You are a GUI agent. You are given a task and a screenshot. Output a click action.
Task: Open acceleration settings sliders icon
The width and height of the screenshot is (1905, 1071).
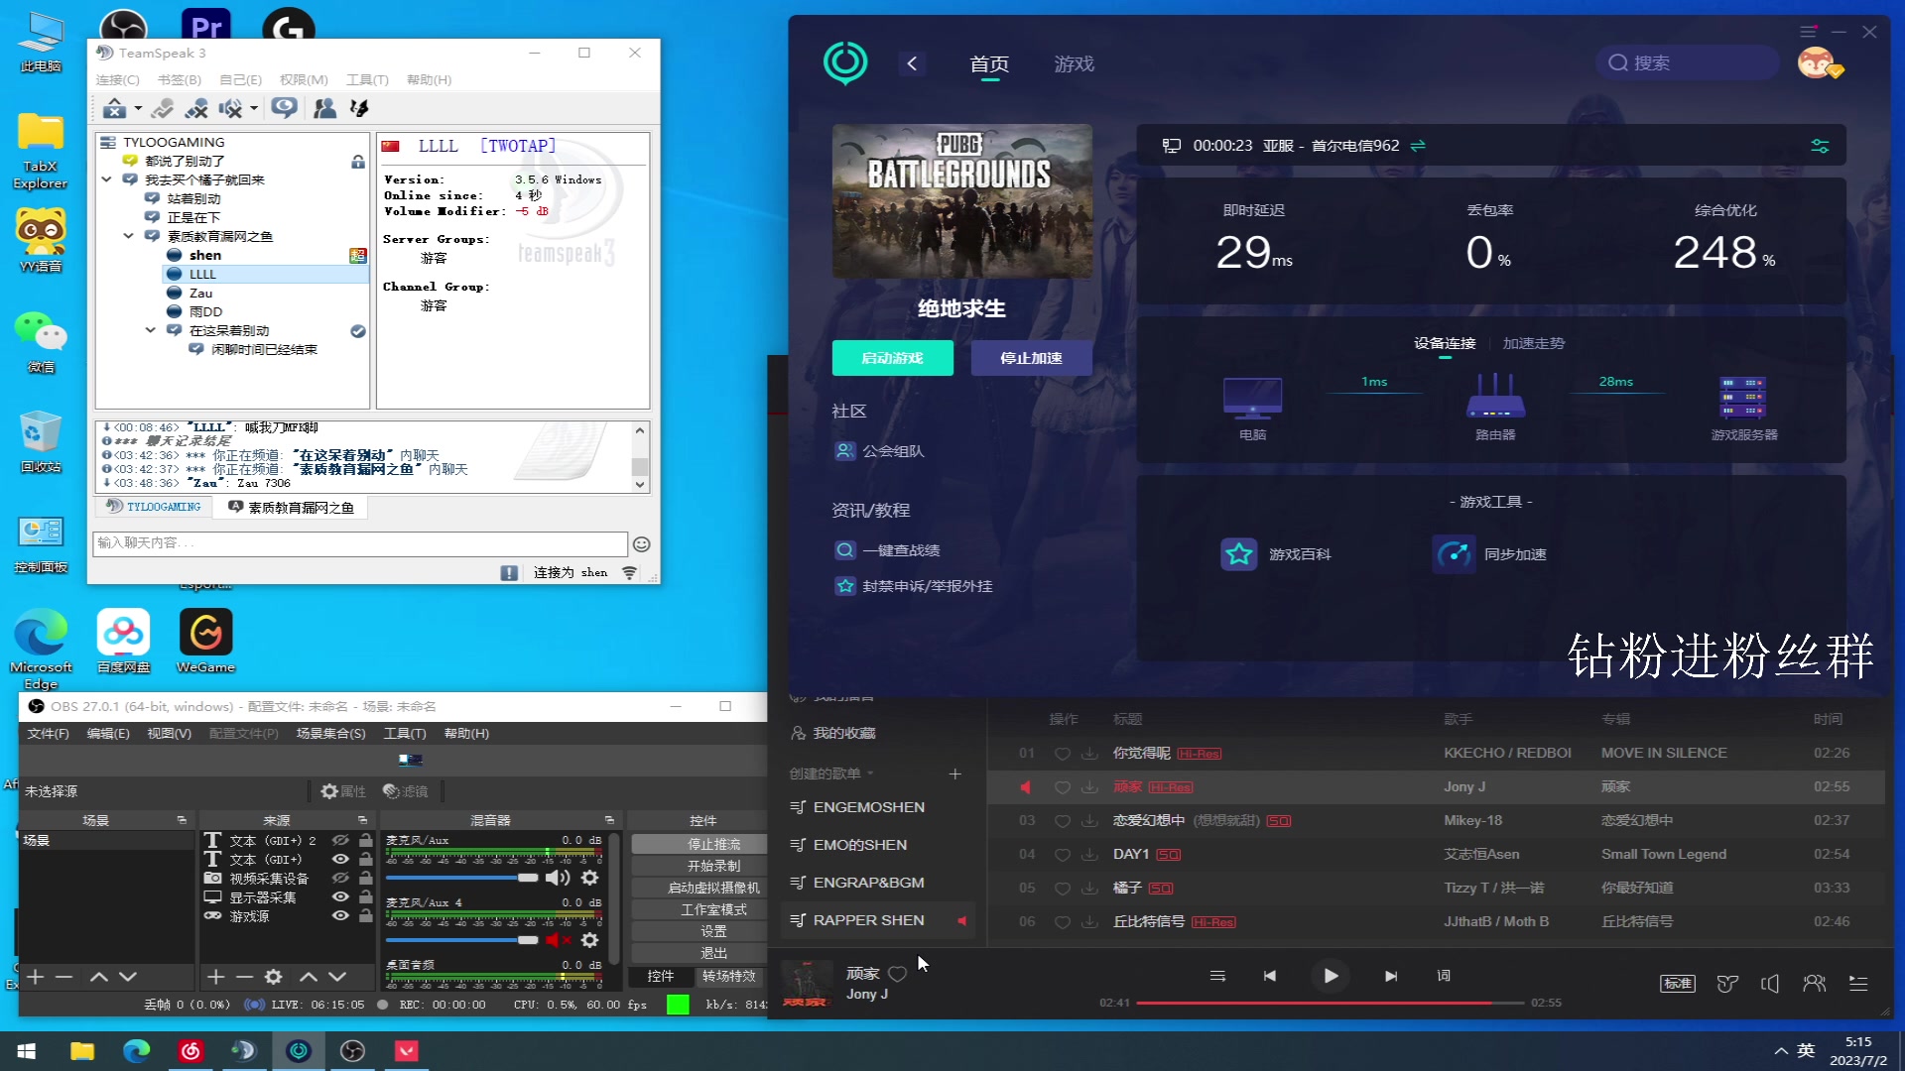(x=1820, y=146)
